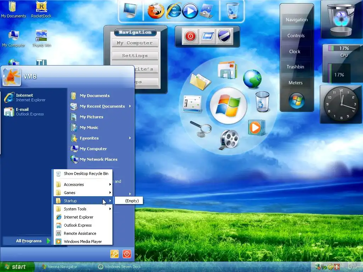Open Internet Explorer from the programs menu
Image resolution: width=363 pixels, height=272 pixels.
(83, 217)
